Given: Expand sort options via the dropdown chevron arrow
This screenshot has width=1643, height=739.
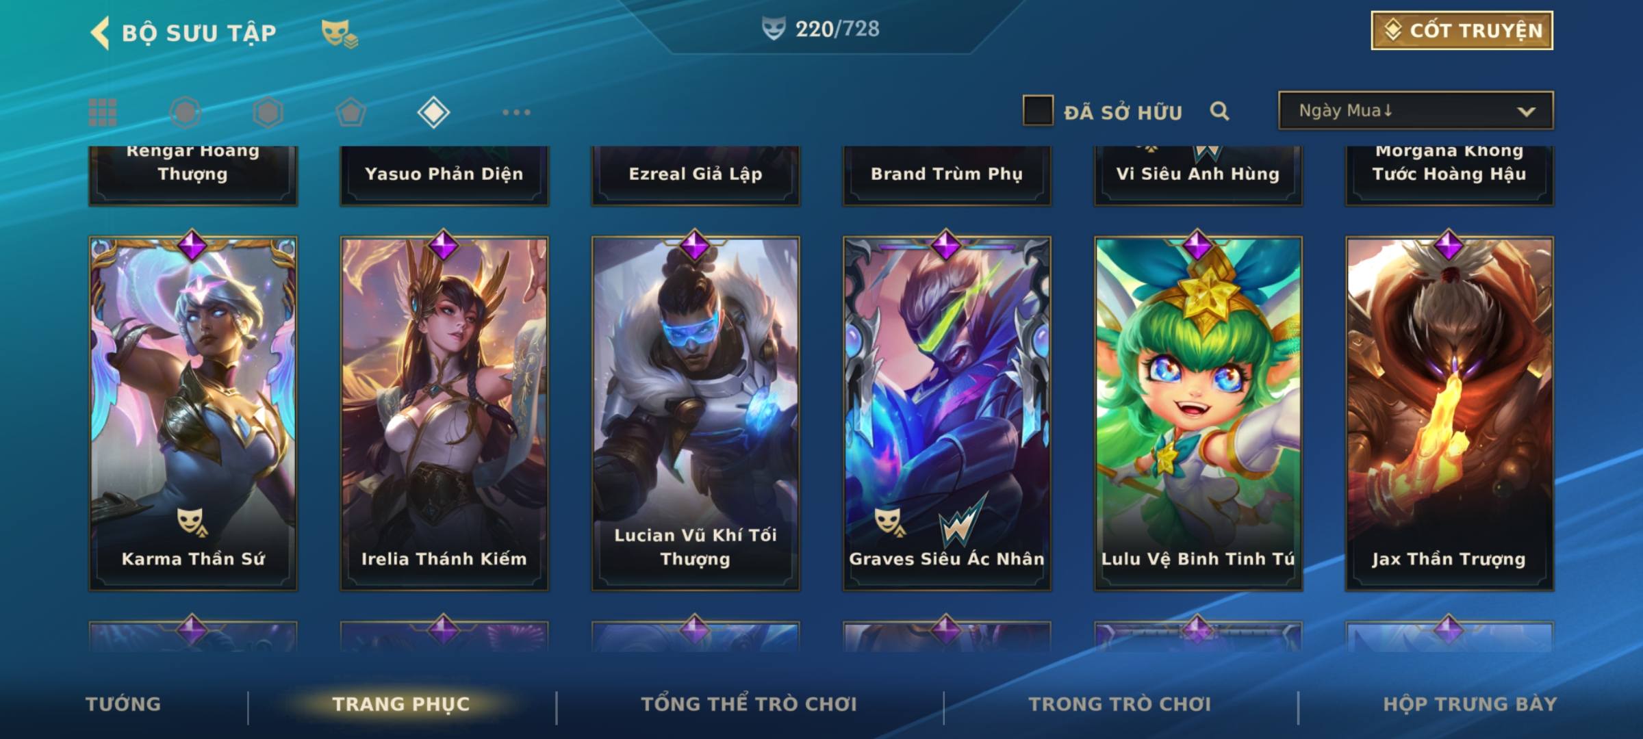Looking at the screenshot, I should [1526, 112].
